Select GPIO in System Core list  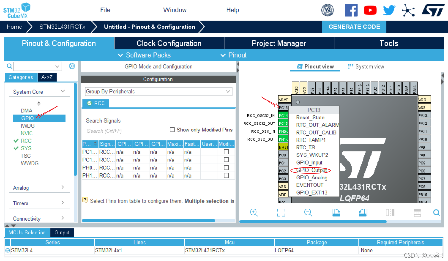coord(39,118)
